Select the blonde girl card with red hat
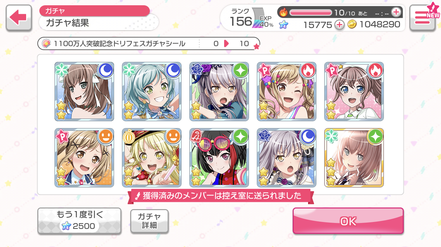The width and height of the screenshot is (441, 247). pyautogui.click(x=152, y=158)
